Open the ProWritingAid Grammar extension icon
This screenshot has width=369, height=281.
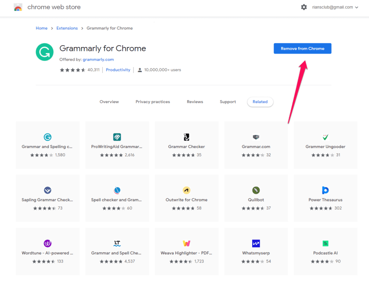coord(117,137)
